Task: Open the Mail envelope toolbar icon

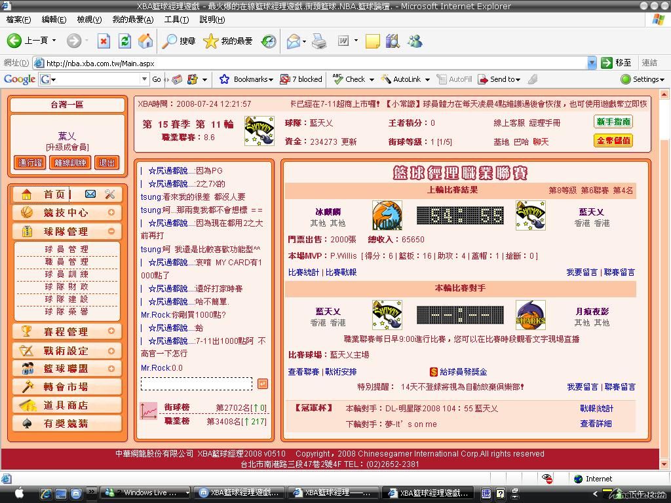Action: pos(294,41)
